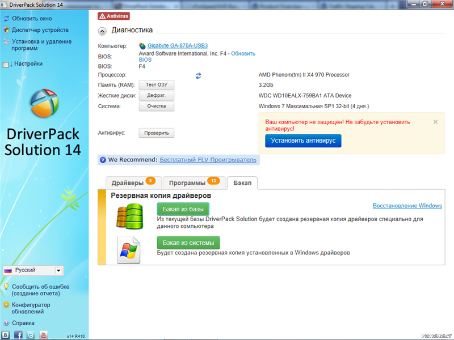Click the Russian flag icon
Image resolution: width=454 pixels, height=340 pixels.
(x=8, y=271)
